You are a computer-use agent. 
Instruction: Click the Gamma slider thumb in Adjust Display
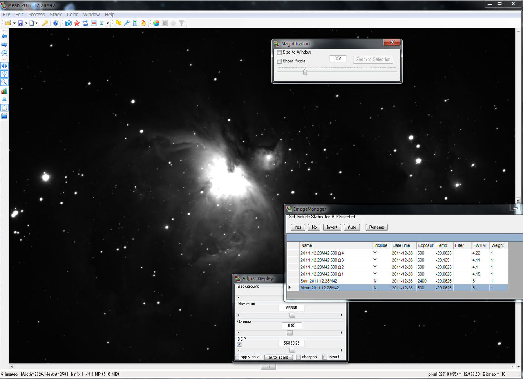tap(290, 333)
